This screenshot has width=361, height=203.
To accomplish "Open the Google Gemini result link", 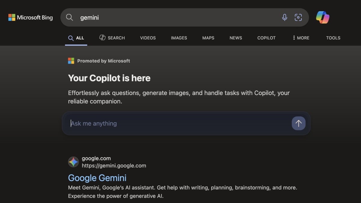I will pos(97,178).
